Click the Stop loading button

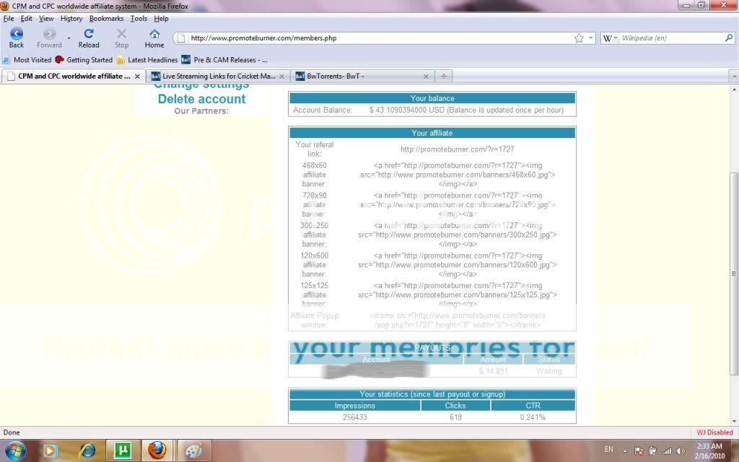(x=121, y=38)
